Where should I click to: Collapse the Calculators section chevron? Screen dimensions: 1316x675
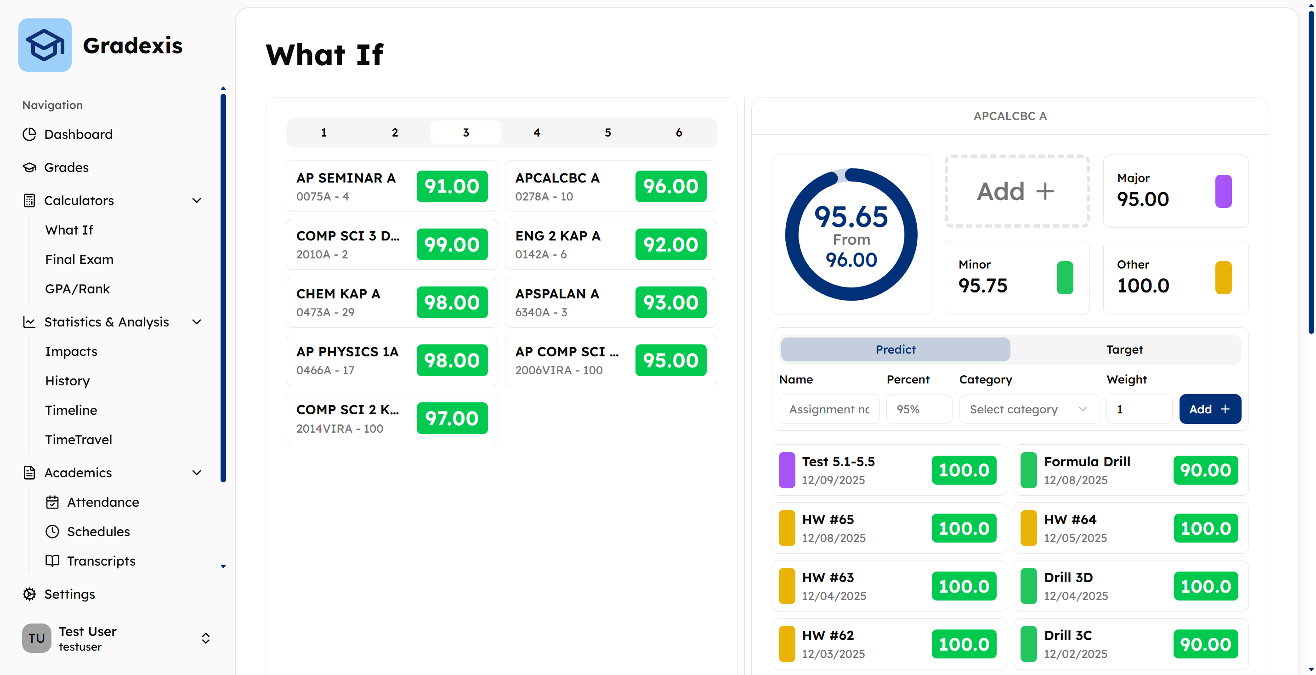point(197,200)
